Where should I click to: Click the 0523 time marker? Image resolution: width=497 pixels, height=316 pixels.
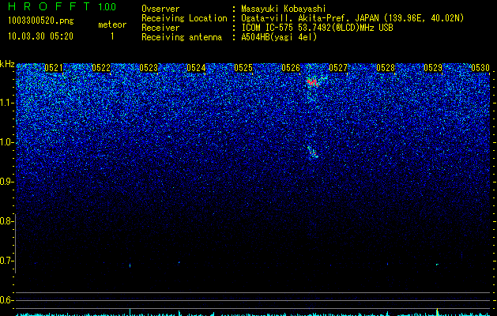149,68
